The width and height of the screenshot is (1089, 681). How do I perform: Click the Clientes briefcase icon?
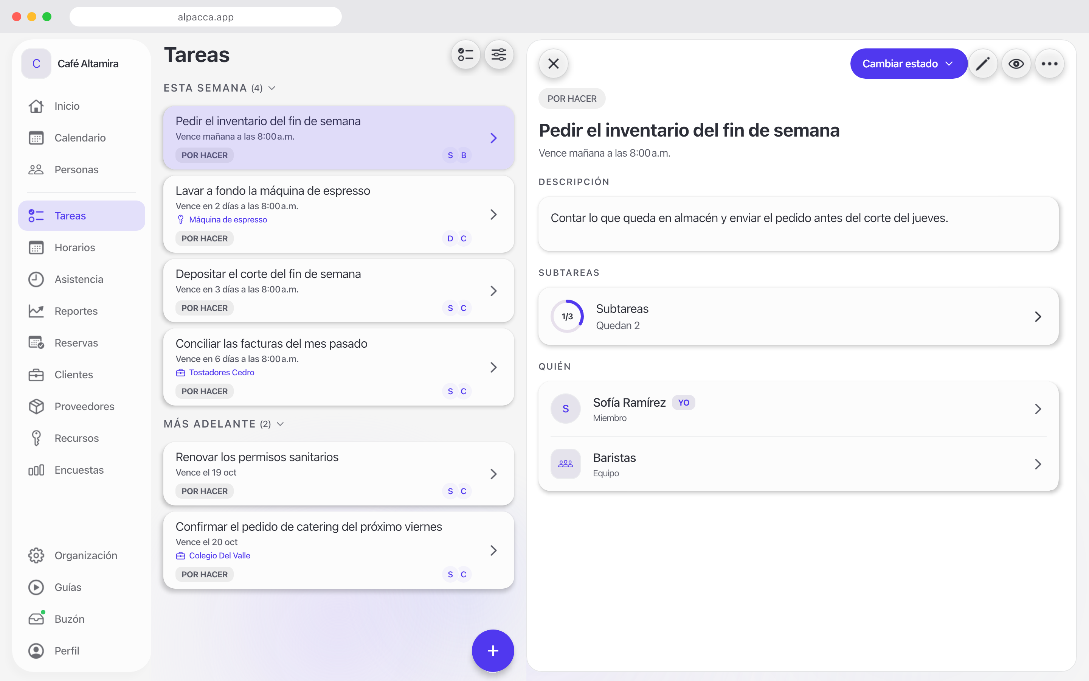36,375
